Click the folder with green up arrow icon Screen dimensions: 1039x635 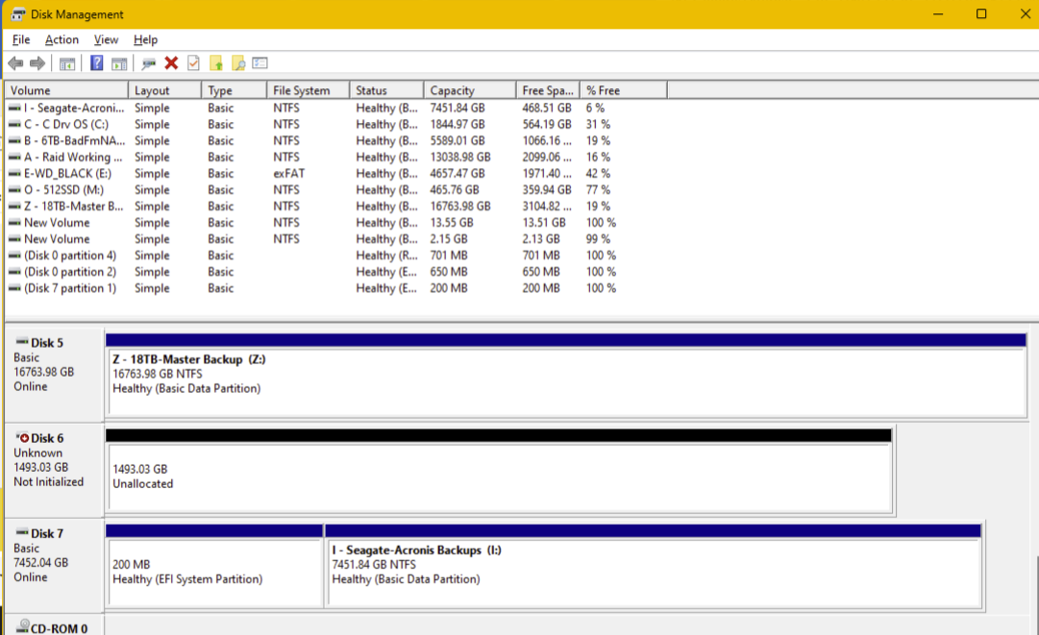(216, 62)
